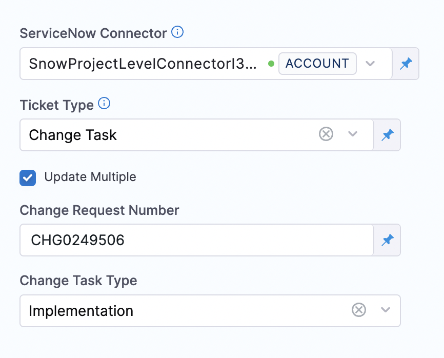Click the Ticket Type info icon
The width and height of the screenshot is (444, 358).
(104, 104)
